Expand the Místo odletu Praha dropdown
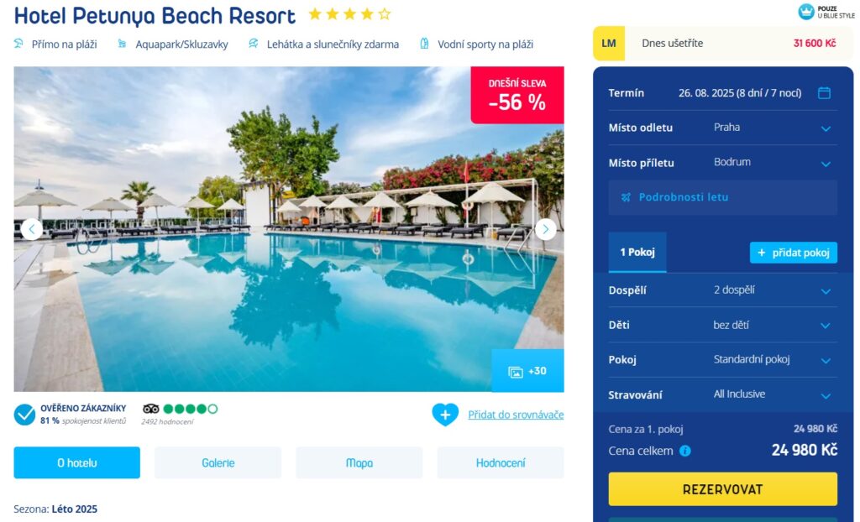This screenshot has height=522, width=860. [x=722, y=128]
